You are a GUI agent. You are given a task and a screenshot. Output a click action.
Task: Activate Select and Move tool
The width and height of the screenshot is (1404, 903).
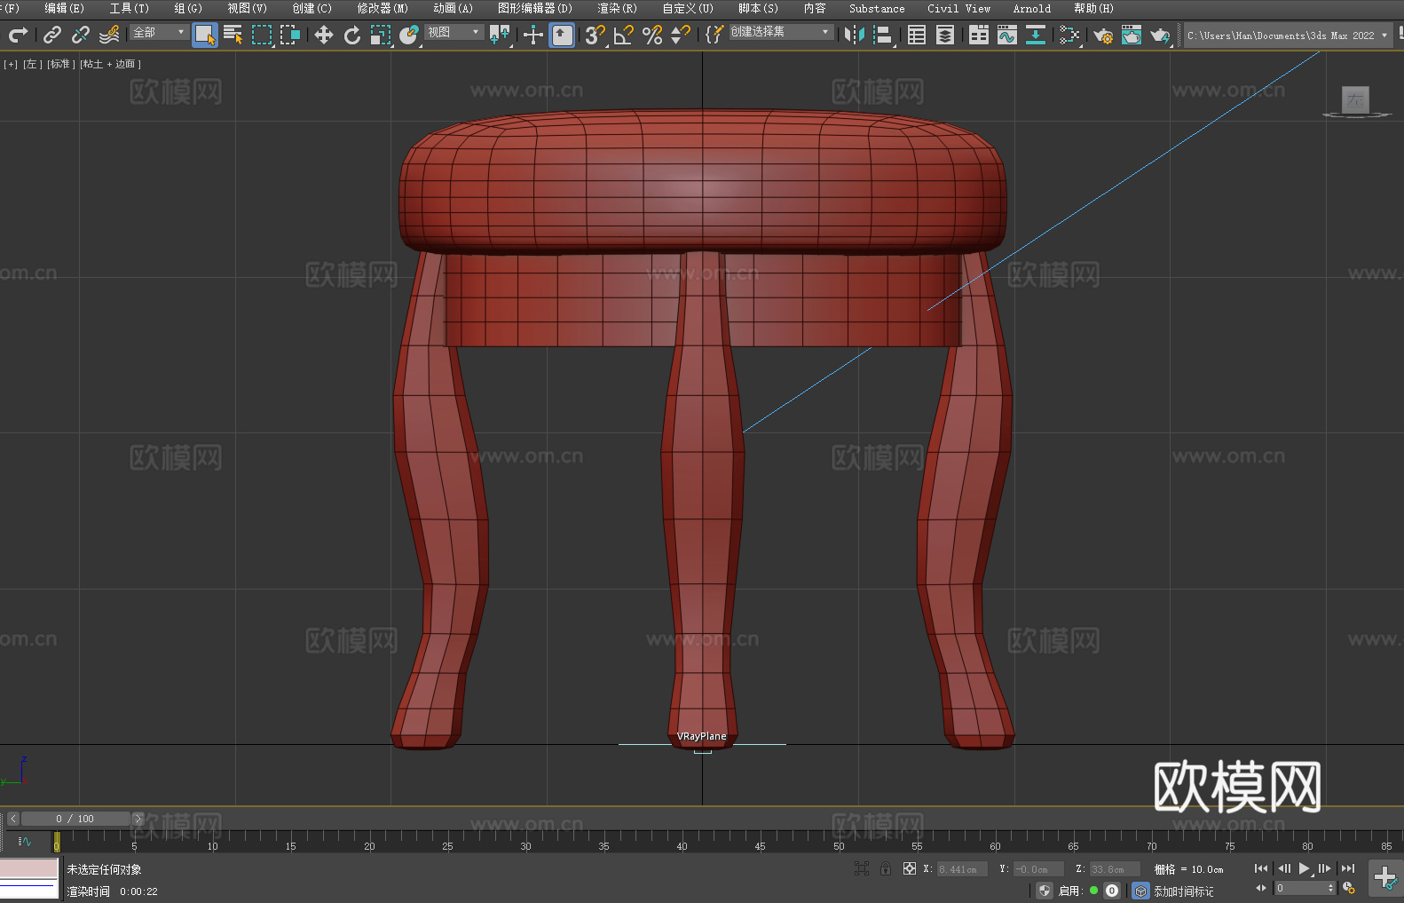tap(324, 35)
